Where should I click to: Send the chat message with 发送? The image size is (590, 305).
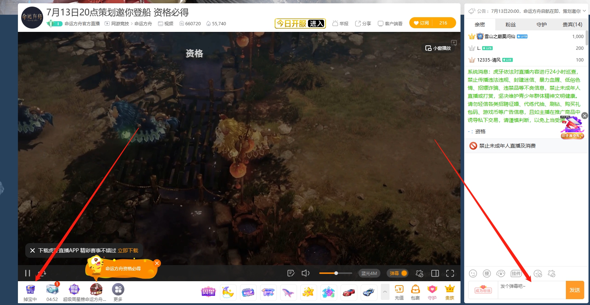point(575,290)
